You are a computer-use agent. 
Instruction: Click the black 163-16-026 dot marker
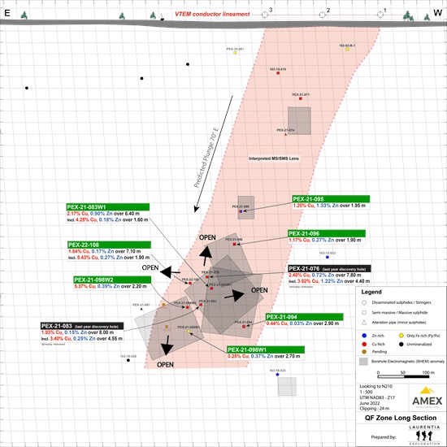point(128,360)
